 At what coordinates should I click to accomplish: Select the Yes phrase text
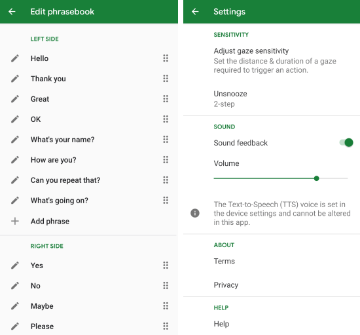click(x=37, y=266)
